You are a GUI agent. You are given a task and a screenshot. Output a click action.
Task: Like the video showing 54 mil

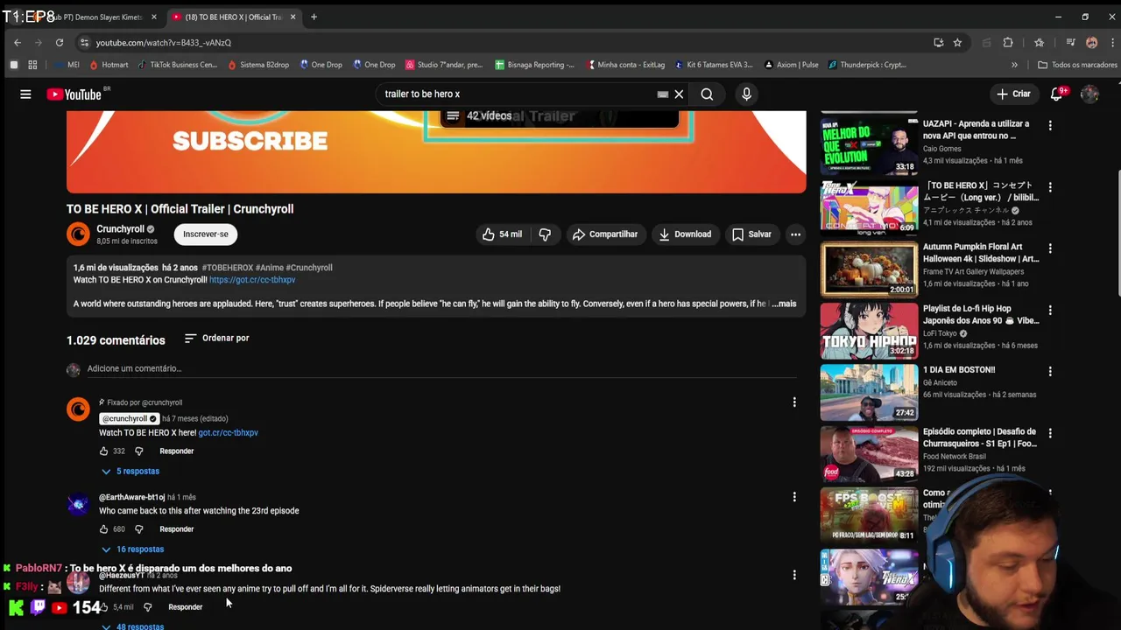pos(502,234)
